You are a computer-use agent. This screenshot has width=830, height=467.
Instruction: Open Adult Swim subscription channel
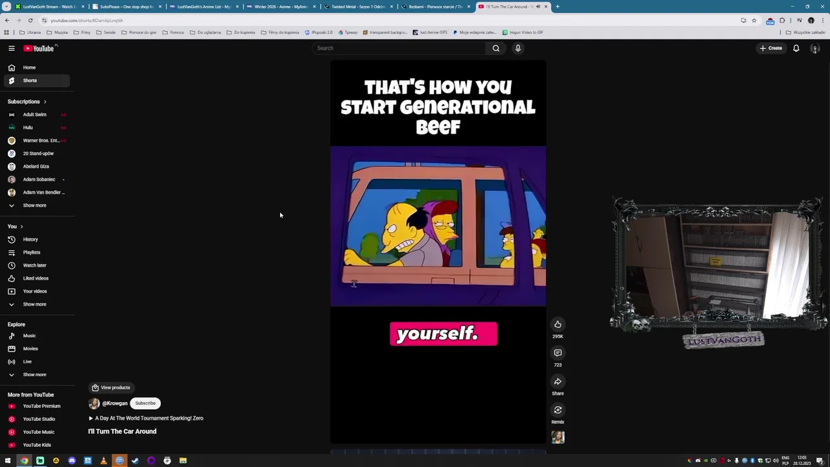pos(37,115)
